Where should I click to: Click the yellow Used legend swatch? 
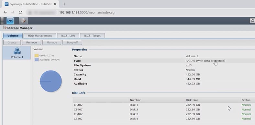pyautogui.click(x=37, y=55)
